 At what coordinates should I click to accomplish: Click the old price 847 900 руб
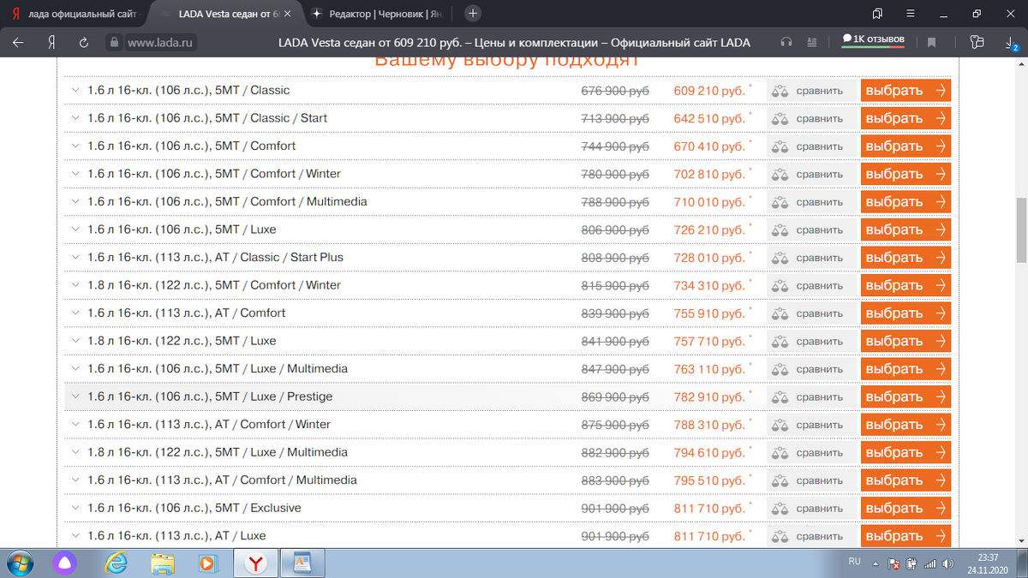pos(615,369)
